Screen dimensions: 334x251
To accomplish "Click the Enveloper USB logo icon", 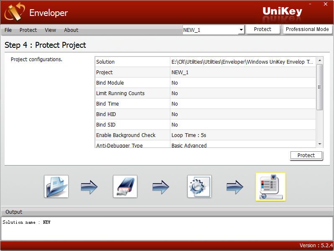I will pyautogui.click(x=15, y=12).
